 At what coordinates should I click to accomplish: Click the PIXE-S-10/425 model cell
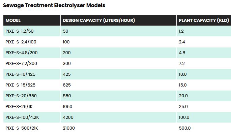20,74
